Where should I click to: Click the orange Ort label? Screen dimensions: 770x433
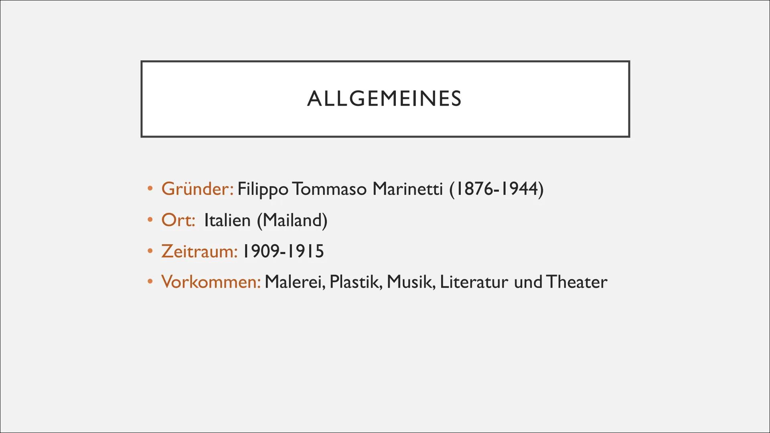point(178,220)
